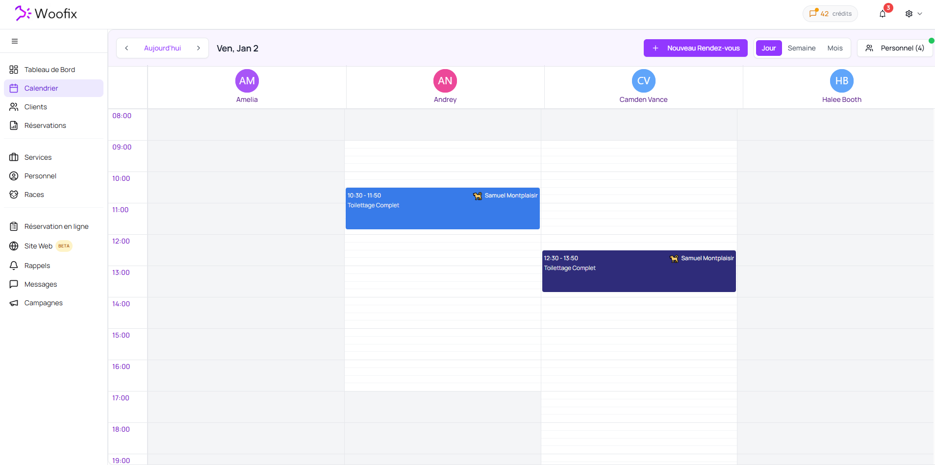The width and height of the screenshot is (935, 465).
Task: Create a Nouveau Rendez-vous
Action: click(695, 48)
